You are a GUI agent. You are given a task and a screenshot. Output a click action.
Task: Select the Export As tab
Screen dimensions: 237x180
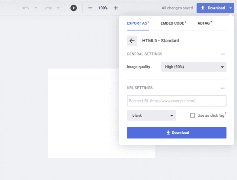click(137, 23)
